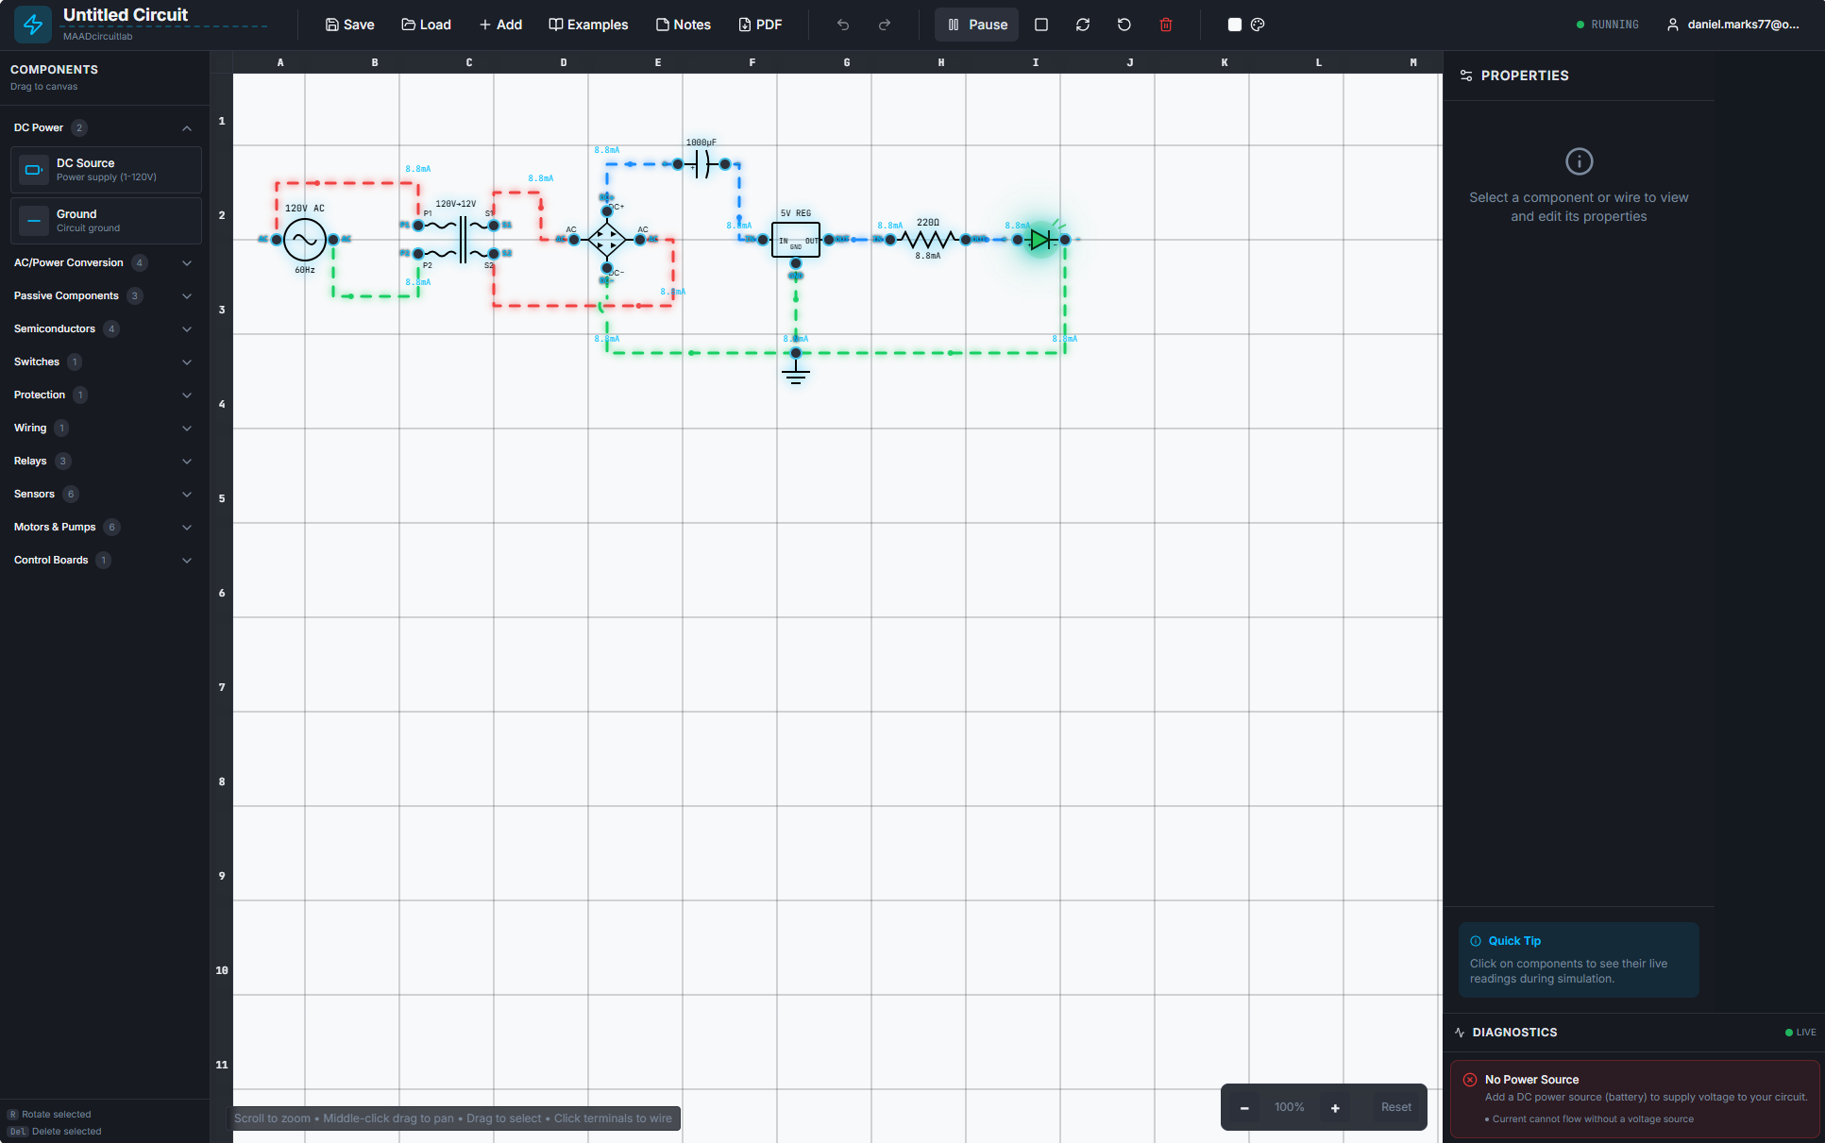Image resolution: width=1825 pixels, height=1143 pixels.
Task: Click the Add button in toolbar
Action: pyautogui.click(x=500, y=25)
